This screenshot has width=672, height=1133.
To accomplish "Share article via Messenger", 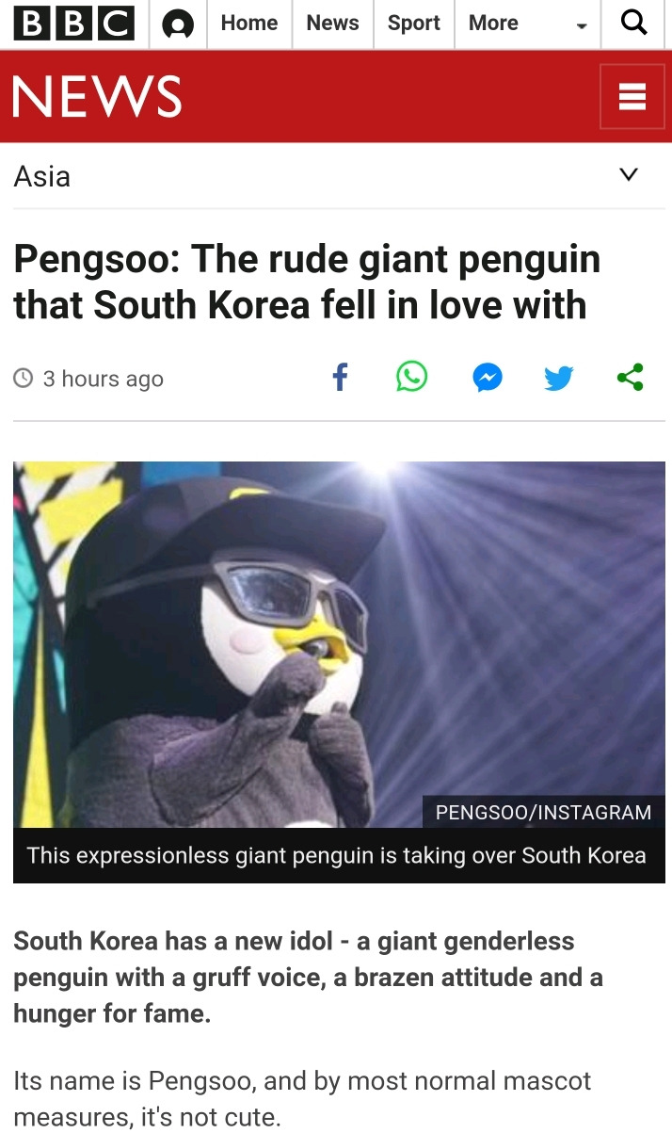I will tap(487, 379).
